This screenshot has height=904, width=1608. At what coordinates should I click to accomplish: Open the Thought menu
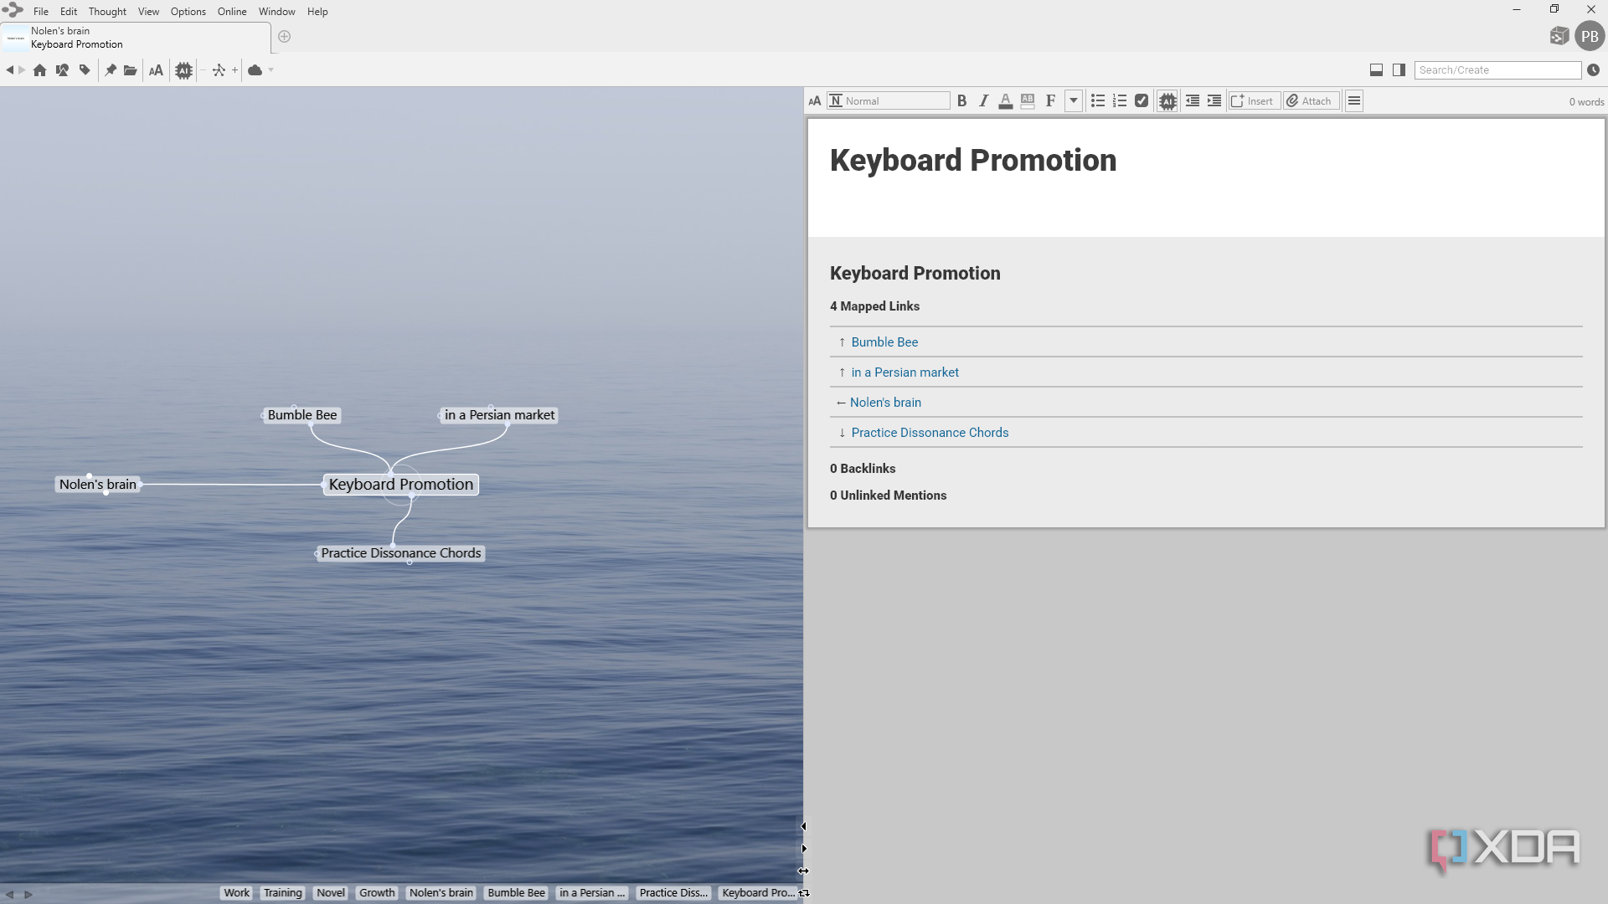click(x=107, y=12)
